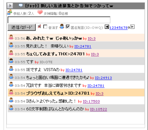The height and width of the screenshot is (130, 148).
Task: Open chat page 1 link
Action: (x=111, y=28)
